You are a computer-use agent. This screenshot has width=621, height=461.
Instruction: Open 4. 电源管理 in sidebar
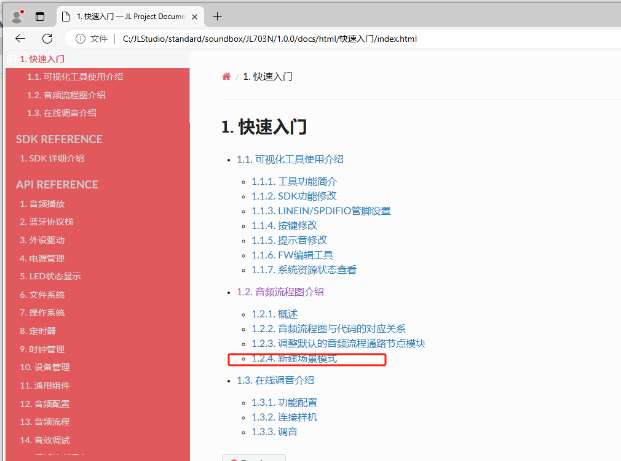pyautogui.click(x=42, y=258)
